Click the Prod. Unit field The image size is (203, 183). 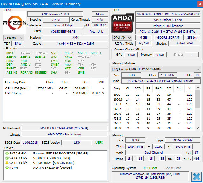point(96,32)
